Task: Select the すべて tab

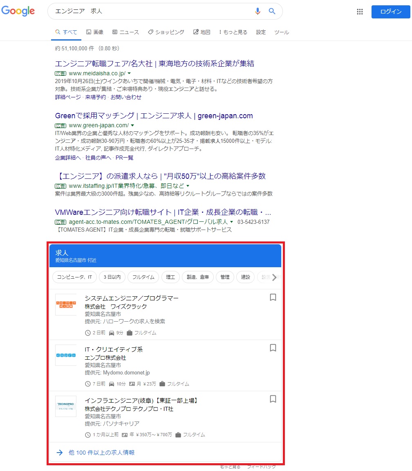Action: coord(66,32)
